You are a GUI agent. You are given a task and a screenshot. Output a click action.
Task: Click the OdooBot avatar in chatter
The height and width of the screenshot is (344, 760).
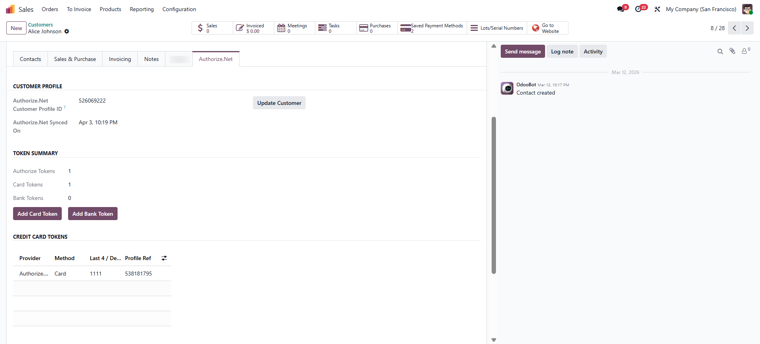507,88
